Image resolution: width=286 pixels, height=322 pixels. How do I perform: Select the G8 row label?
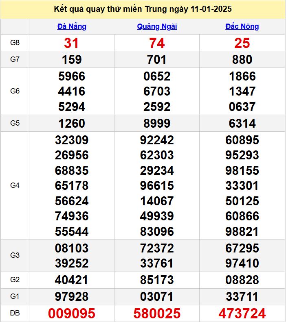tap(15, 43)
